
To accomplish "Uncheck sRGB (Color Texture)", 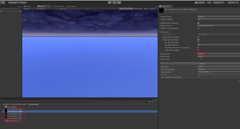I will coord(198,23).
